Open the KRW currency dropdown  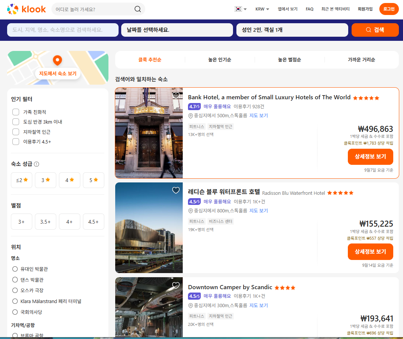[262, 9]
